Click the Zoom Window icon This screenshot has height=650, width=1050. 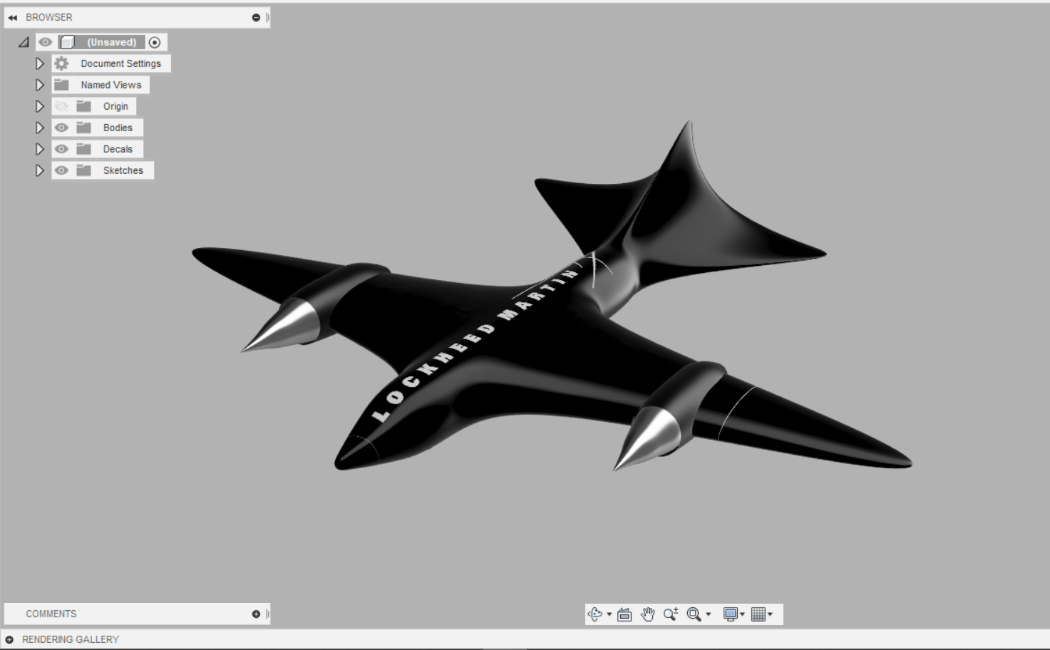pos(694,614)
